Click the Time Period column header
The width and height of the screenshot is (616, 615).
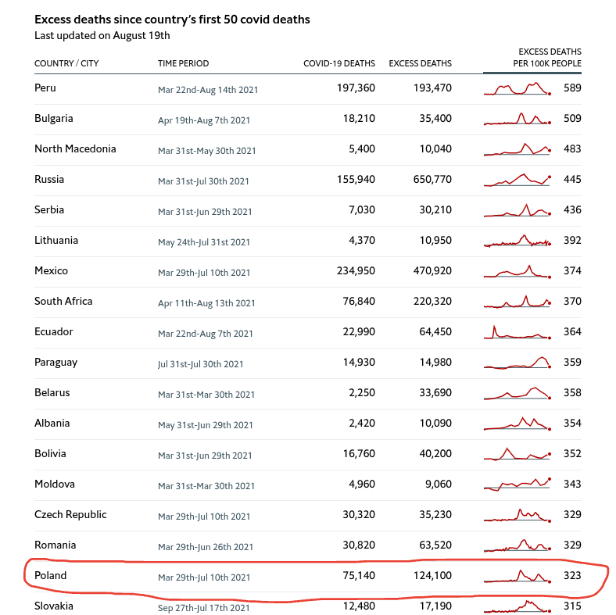pyautogui.click(x=183, y=63)
